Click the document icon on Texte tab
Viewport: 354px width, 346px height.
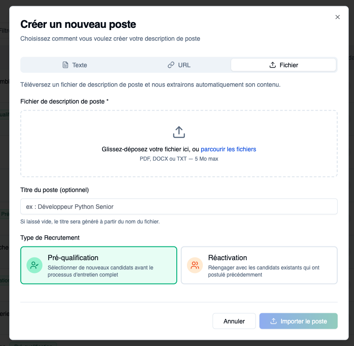click(65, 65)
